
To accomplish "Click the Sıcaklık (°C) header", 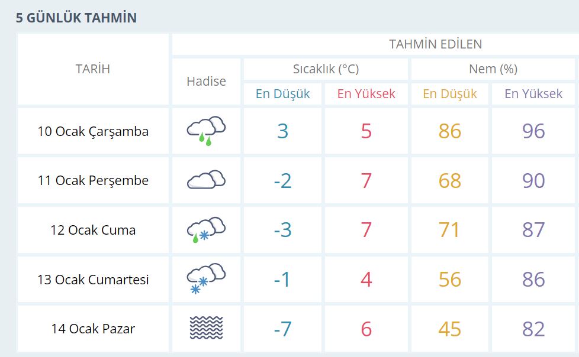I will 326,69.
